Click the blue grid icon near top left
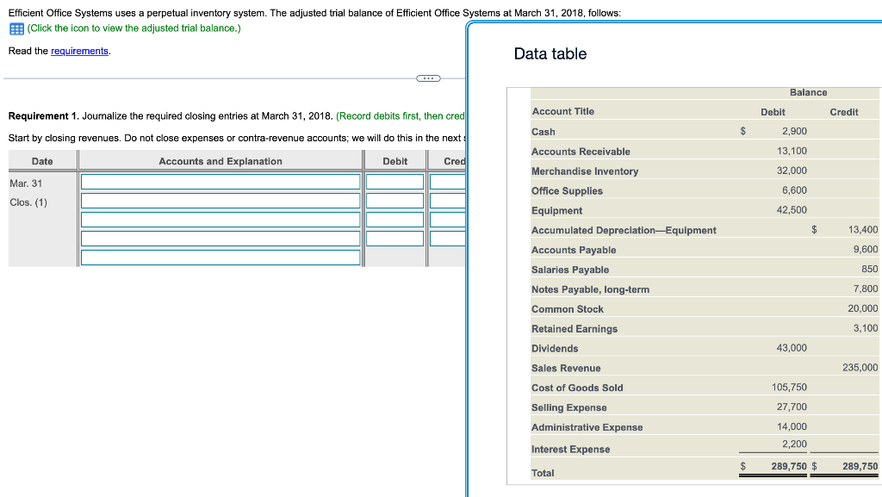Screen dimensions: 882x497 [x=15, y=28]
